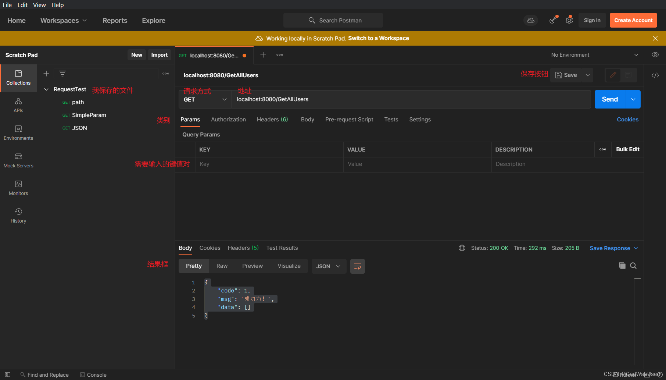Open the code snippet panel icon
The width and height of the screenshot is (666, 380).
click(x=655, y=75)
